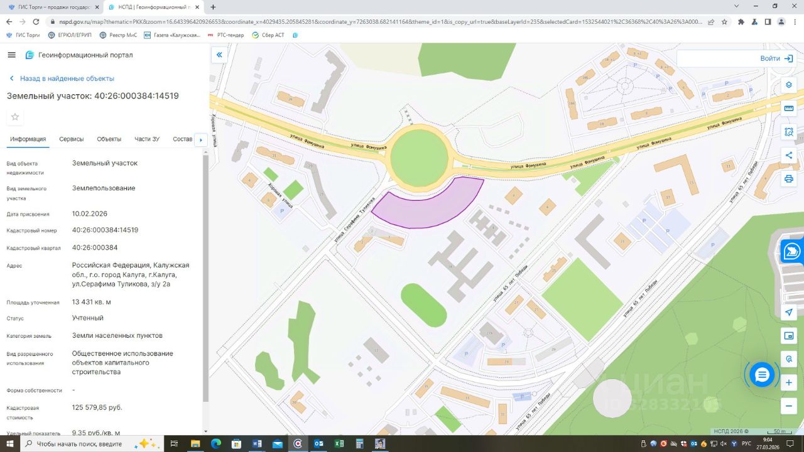Zoom out of the map
Viewport: 804px width, 452px height.
coord(789,406)
